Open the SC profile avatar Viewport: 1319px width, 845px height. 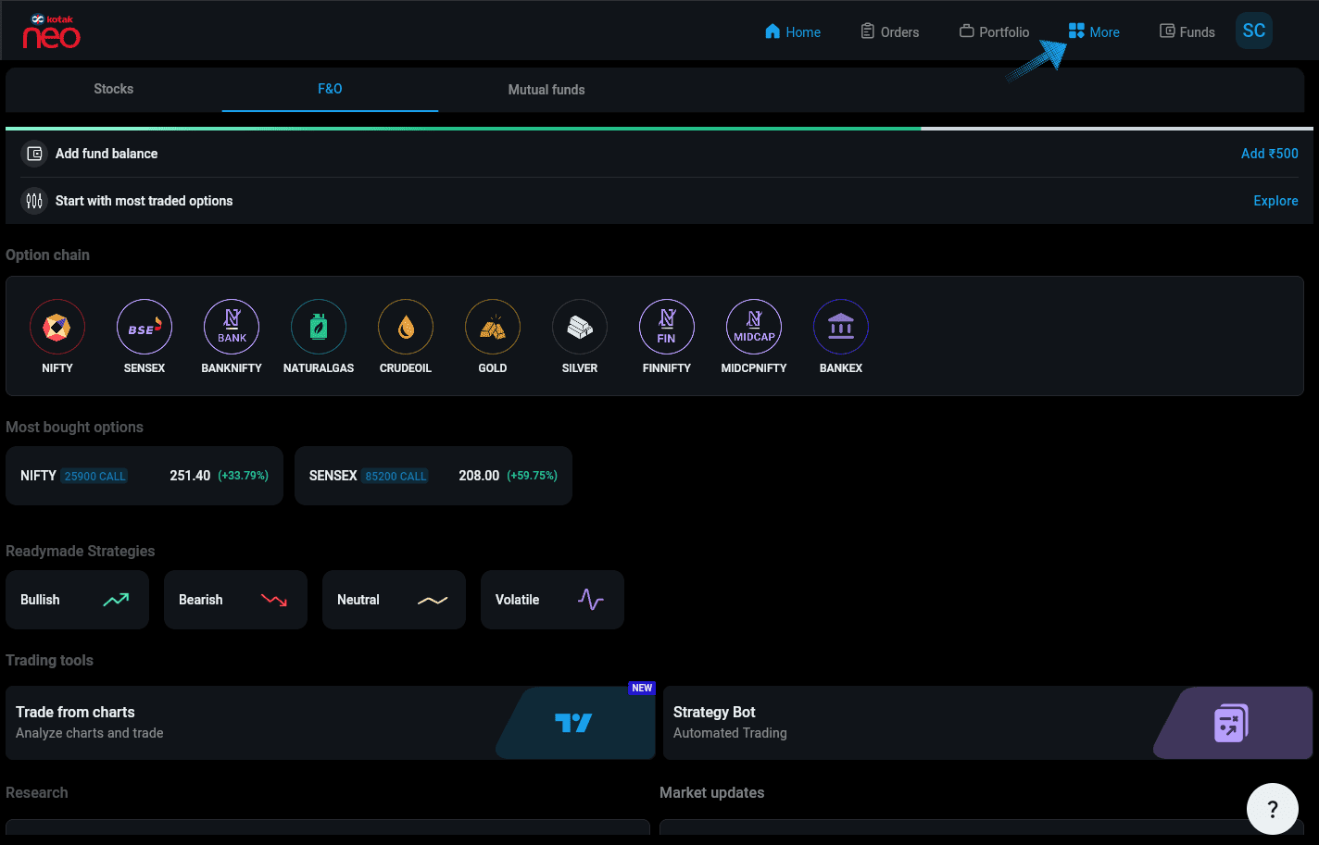point(1253,31)
